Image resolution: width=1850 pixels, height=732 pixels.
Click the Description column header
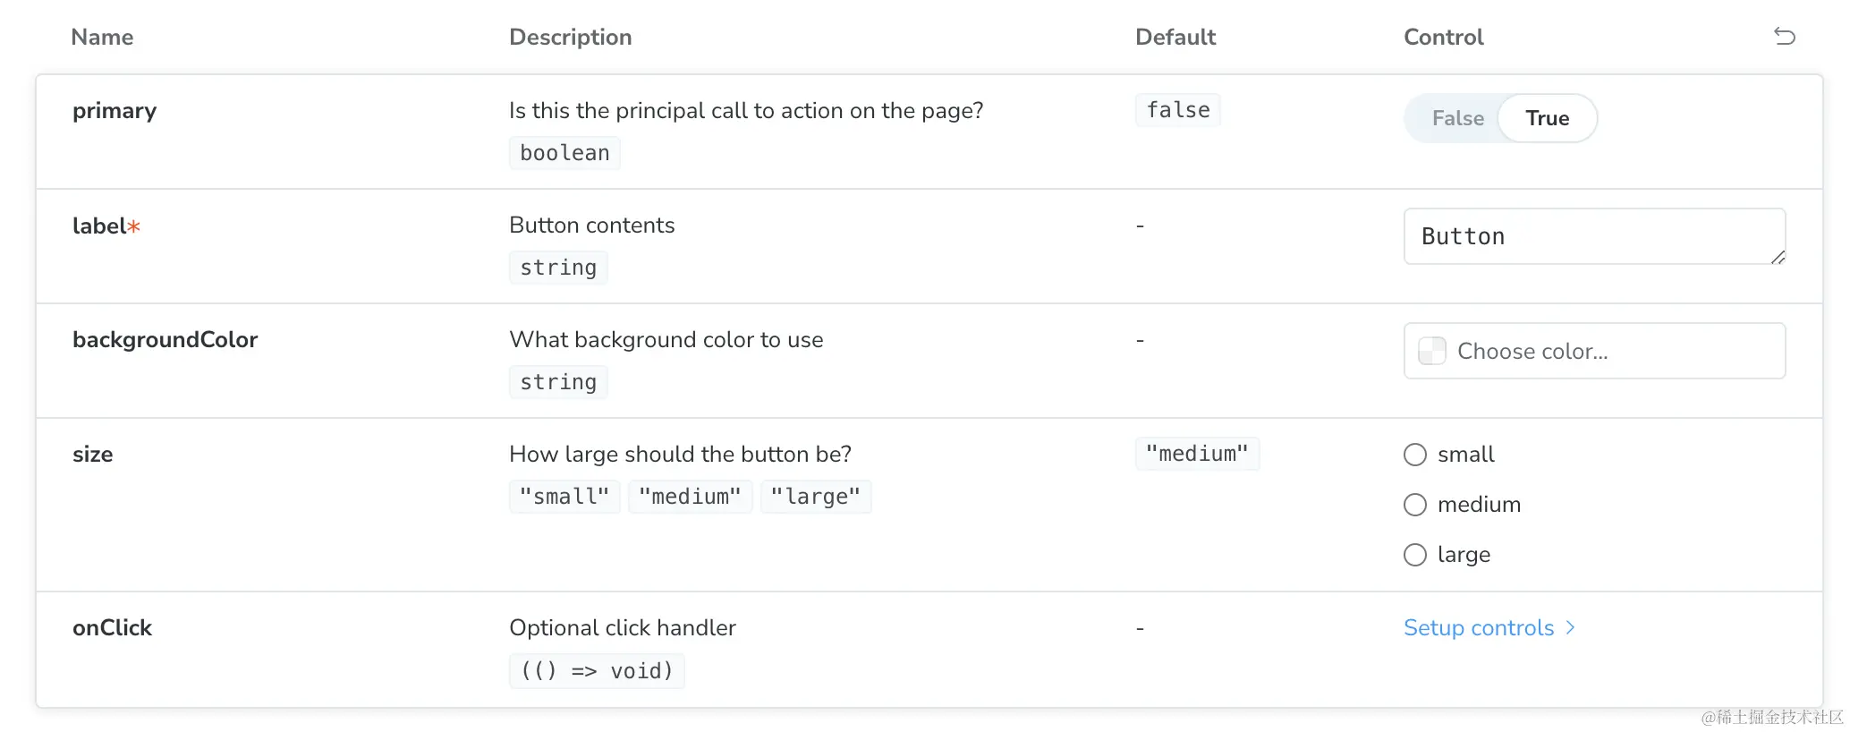[x=570, y=37]
